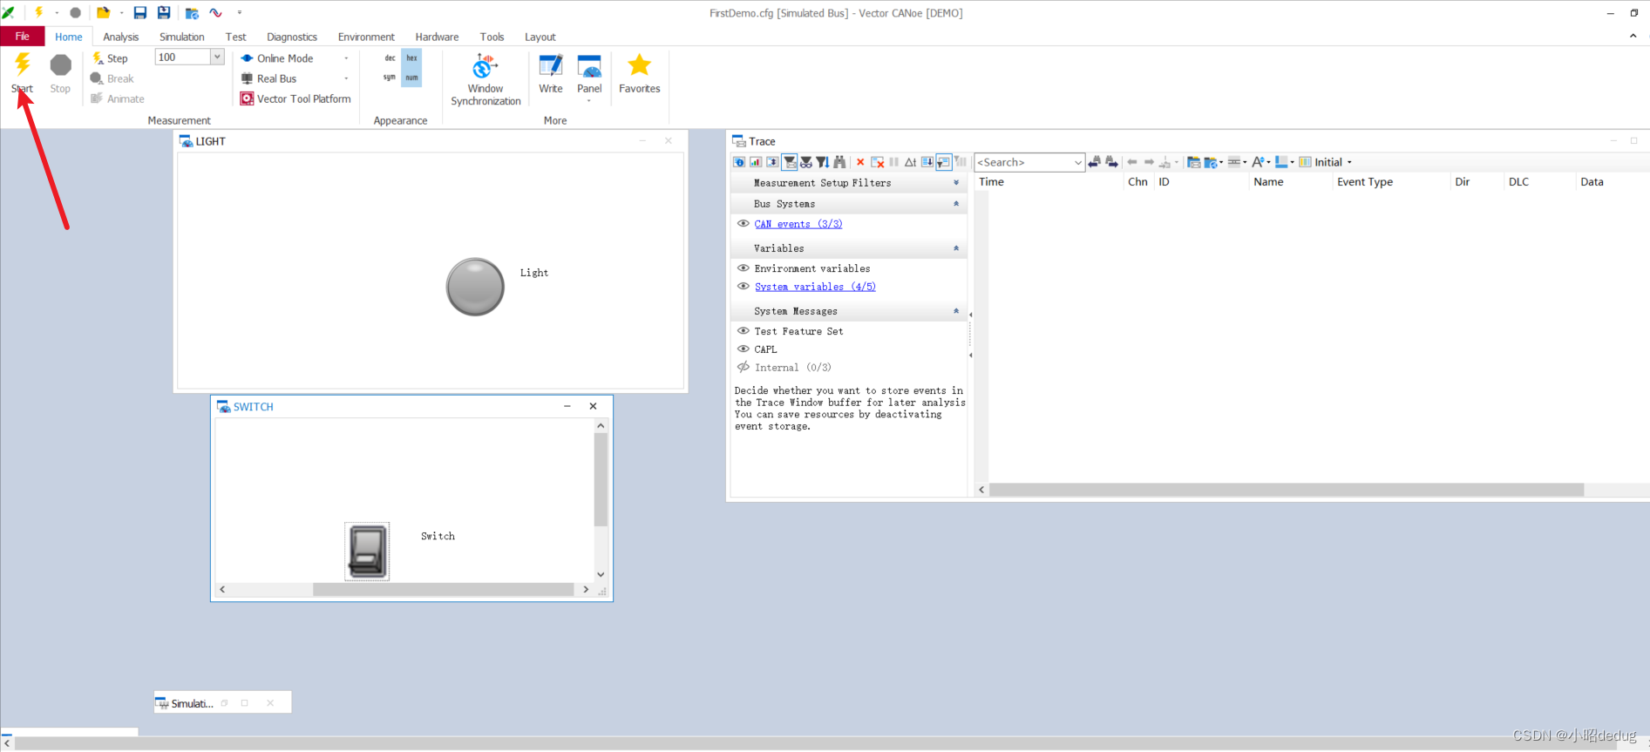
Task: Click the quick-access lightning start icon
Action: (x=39, y=13)
